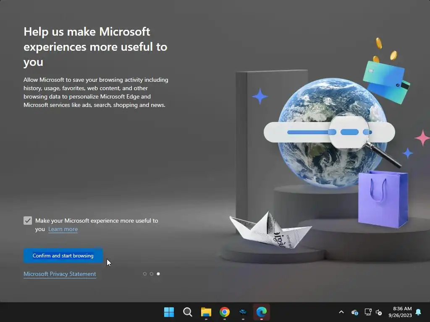This screenshot has height=322, width=430.
Task: Open network display tray icon
Action: pos(368,312)
